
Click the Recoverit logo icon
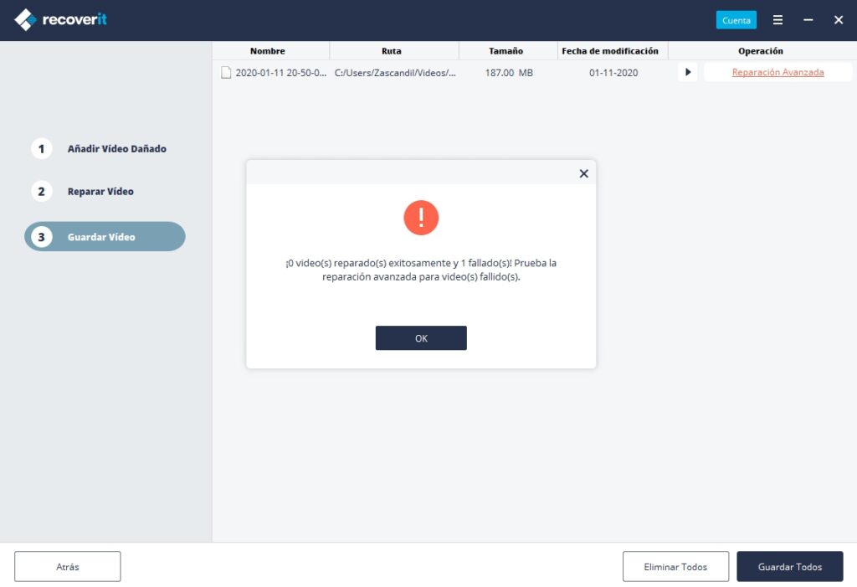click(x=26, y=20)
